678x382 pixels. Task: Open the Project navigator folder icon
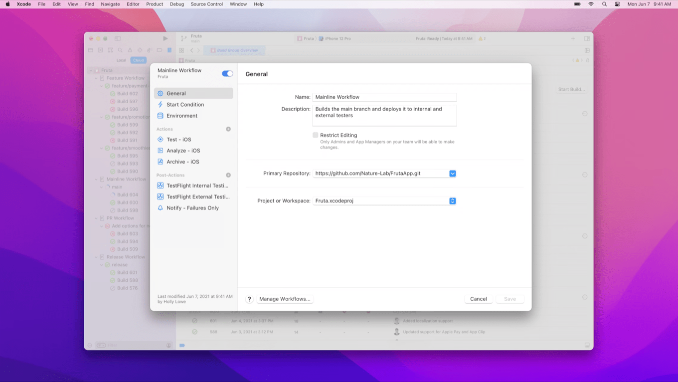coord(91,50)
